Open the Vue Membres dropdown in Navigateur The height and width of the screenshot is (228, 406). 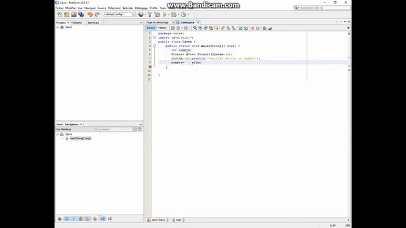click(77, 129)
